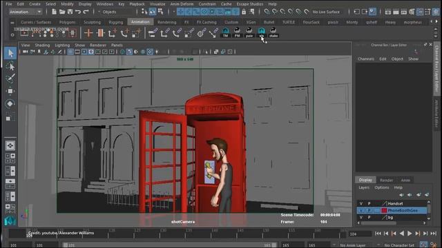The width and height of the screenshot is (442, 248).
Task: Toggle visibility V of bg layer
Action: (x=361, y=218)
